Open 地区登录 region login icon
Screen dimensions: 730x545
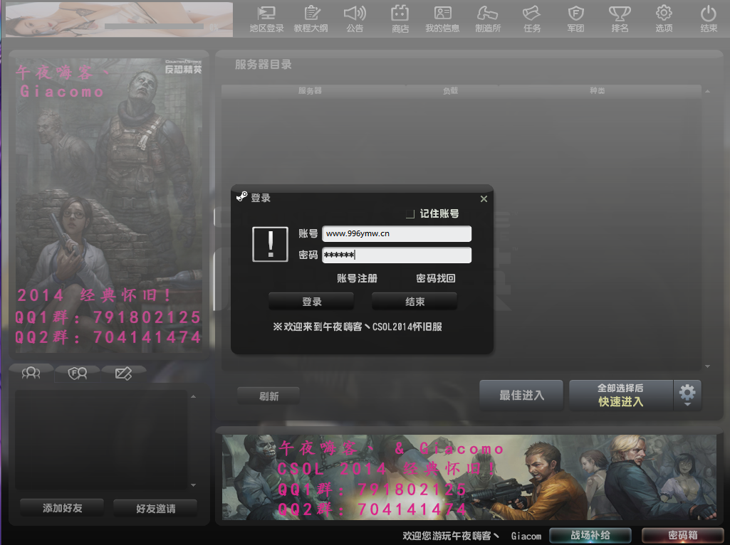click(x=266, y=19)
